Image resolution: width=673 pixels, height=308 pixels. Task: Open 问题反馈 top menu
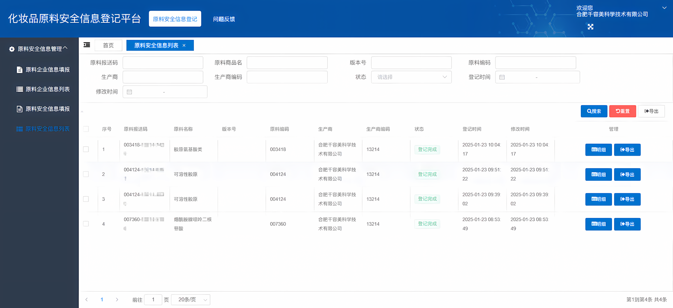coord(224,19)
